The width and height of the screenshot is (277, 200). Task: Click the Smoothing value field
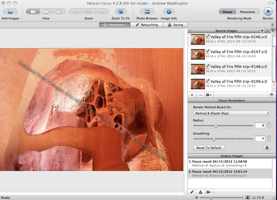click(x=260, y=139)
